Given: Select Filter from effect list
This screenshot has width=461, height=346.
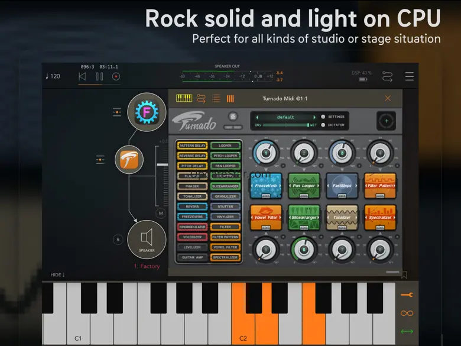Looking at the screenshot, I should click(225, 227).
